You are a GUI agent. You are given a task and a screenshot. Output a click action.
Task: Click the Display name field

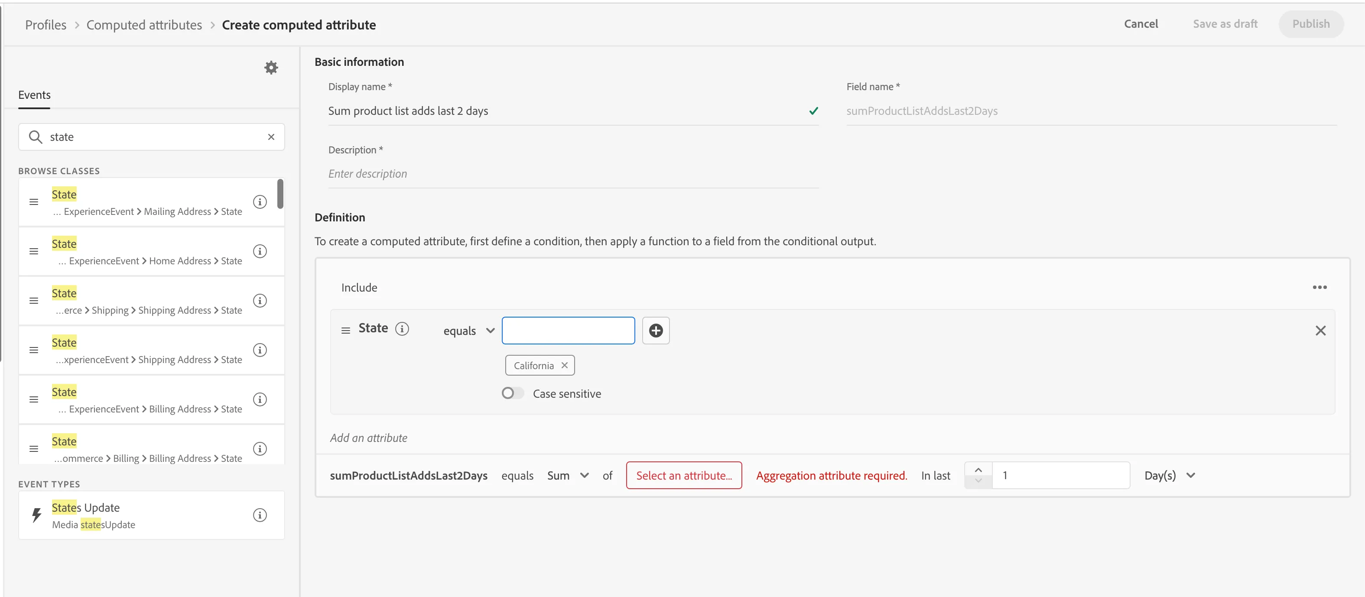(x=573, y=111)
